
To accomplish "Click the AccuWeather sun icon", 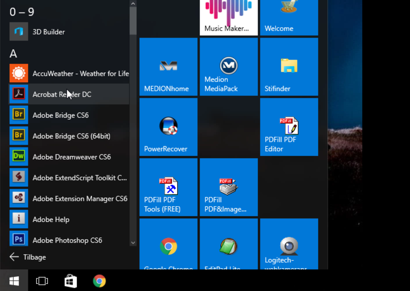I will [19, 74].
